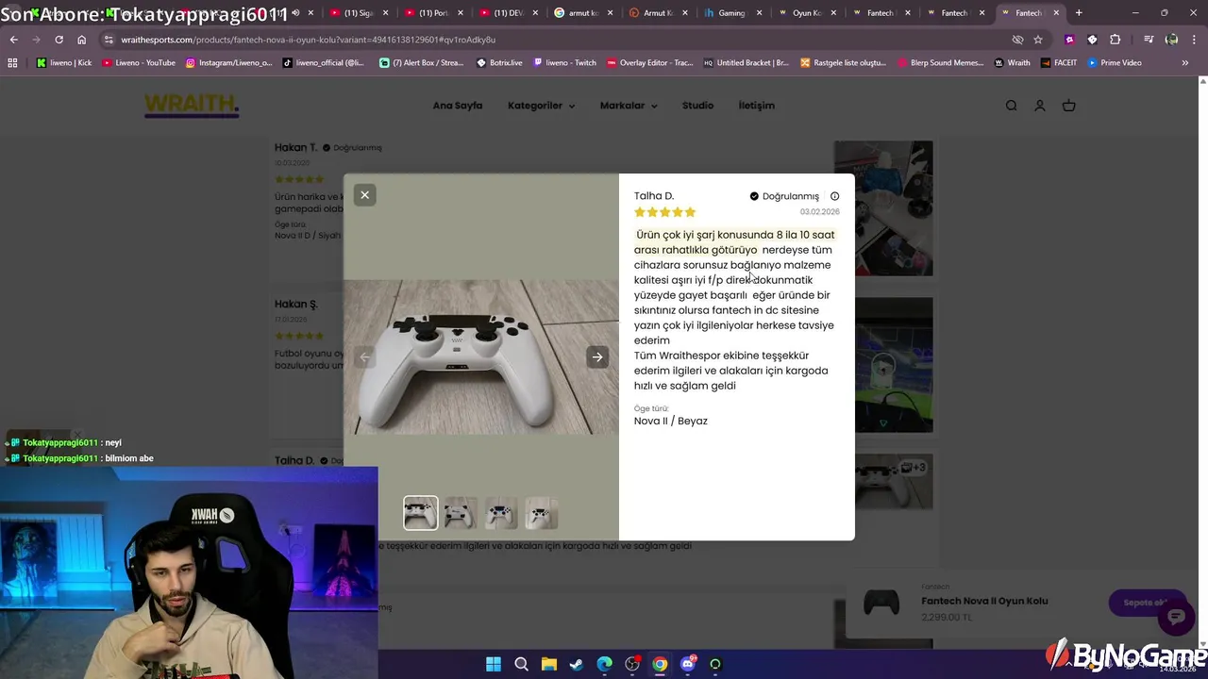Switch to the armut ko Google tab

click(583, 13)
